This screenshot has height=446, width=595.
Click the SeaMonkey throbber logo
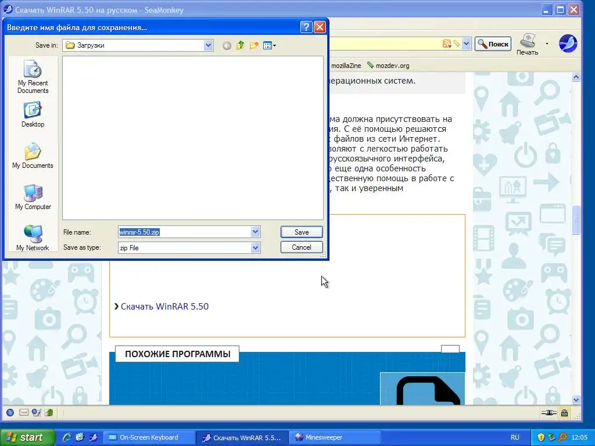pyautogui.click(x=568, y=43)
